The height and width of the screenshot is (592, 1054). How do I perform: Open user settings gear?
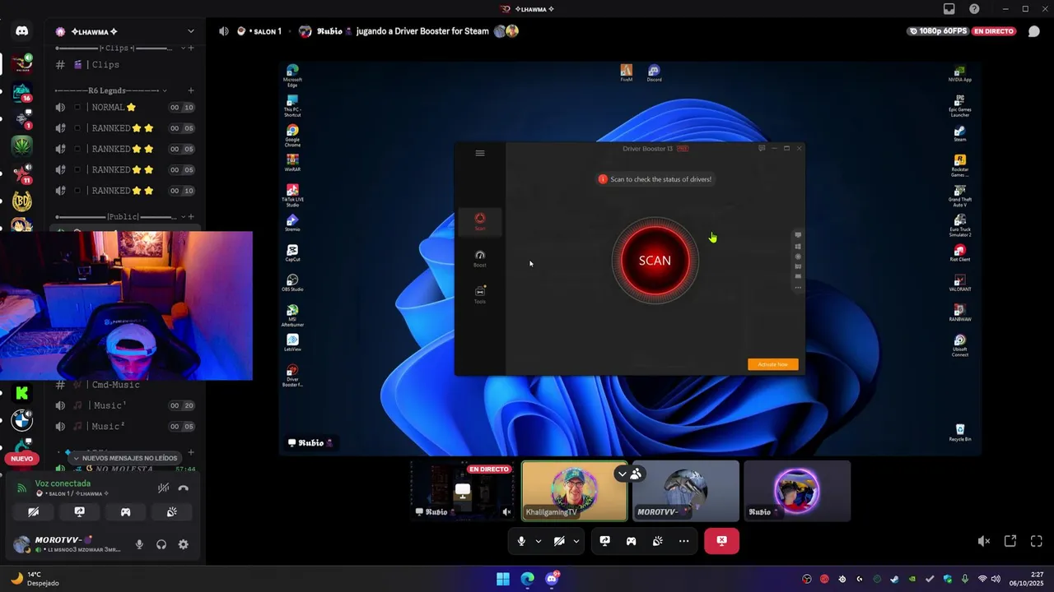point(183,544)
